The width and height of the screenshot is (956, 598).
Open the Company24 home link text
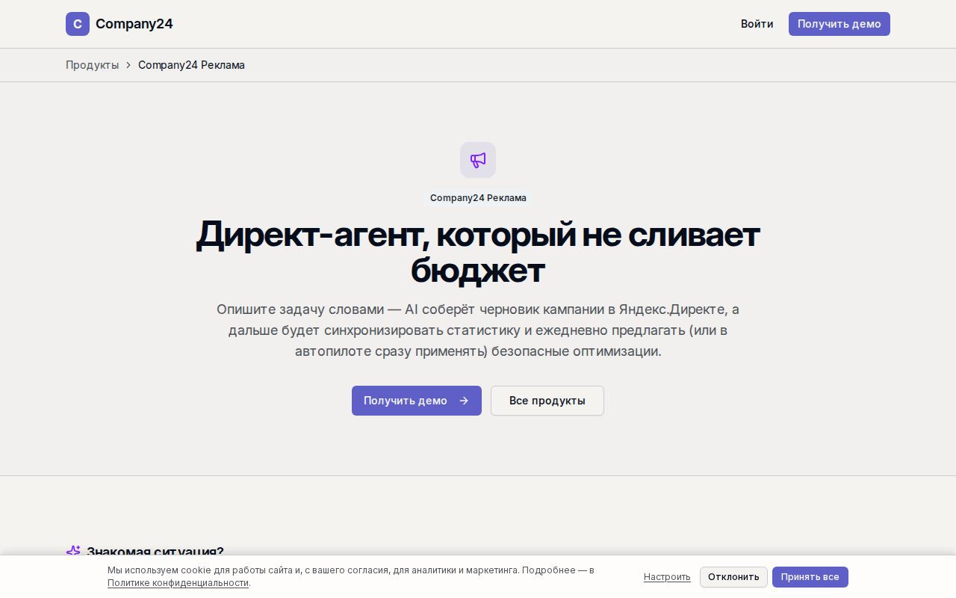tap(134, 24)
